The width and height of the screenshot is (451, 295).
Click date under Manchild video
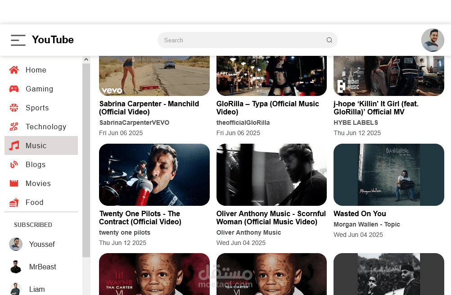121,133
